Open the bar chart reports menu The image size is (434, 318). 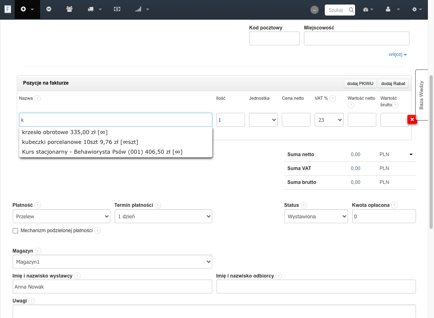coord(142,9)
